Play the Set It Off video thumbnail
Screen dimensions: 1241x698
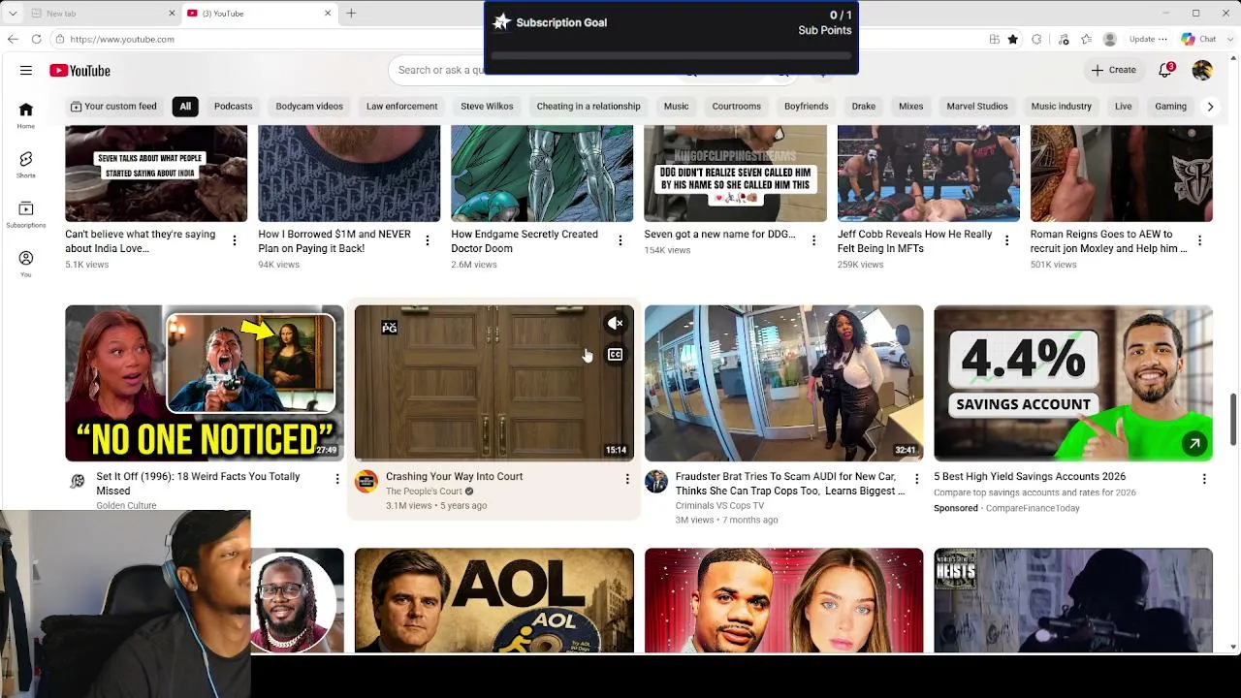point(205,384)
